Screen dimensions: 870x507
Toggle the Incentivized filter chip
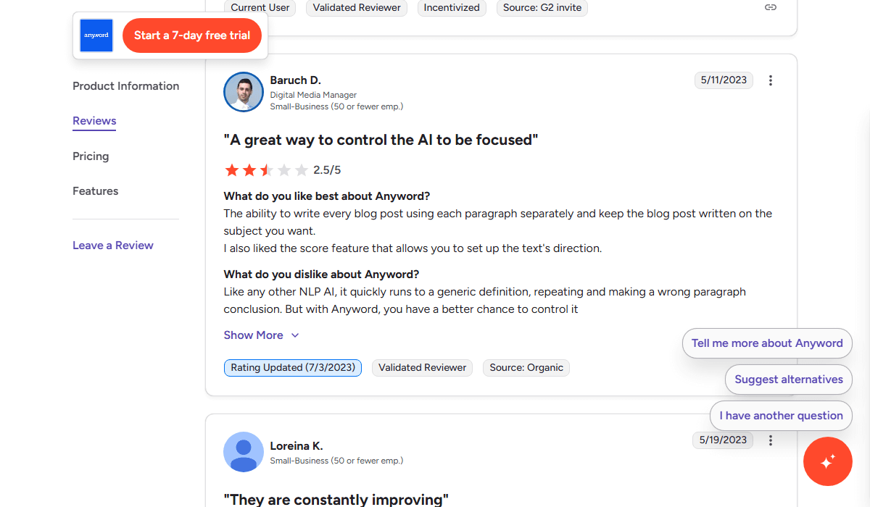452,8
